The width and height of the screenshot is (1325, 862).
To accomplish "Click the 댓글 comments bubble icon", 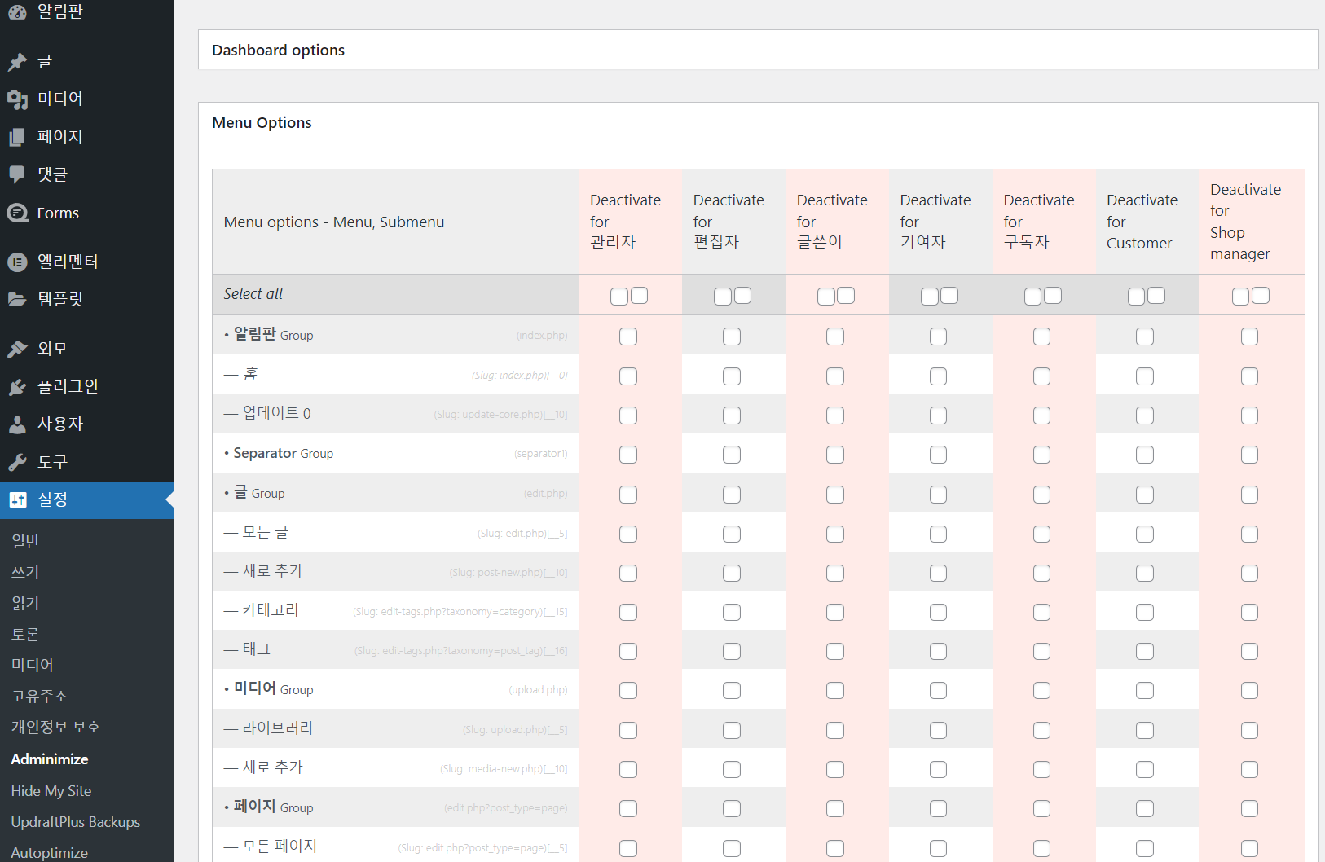I will point(17,174).
